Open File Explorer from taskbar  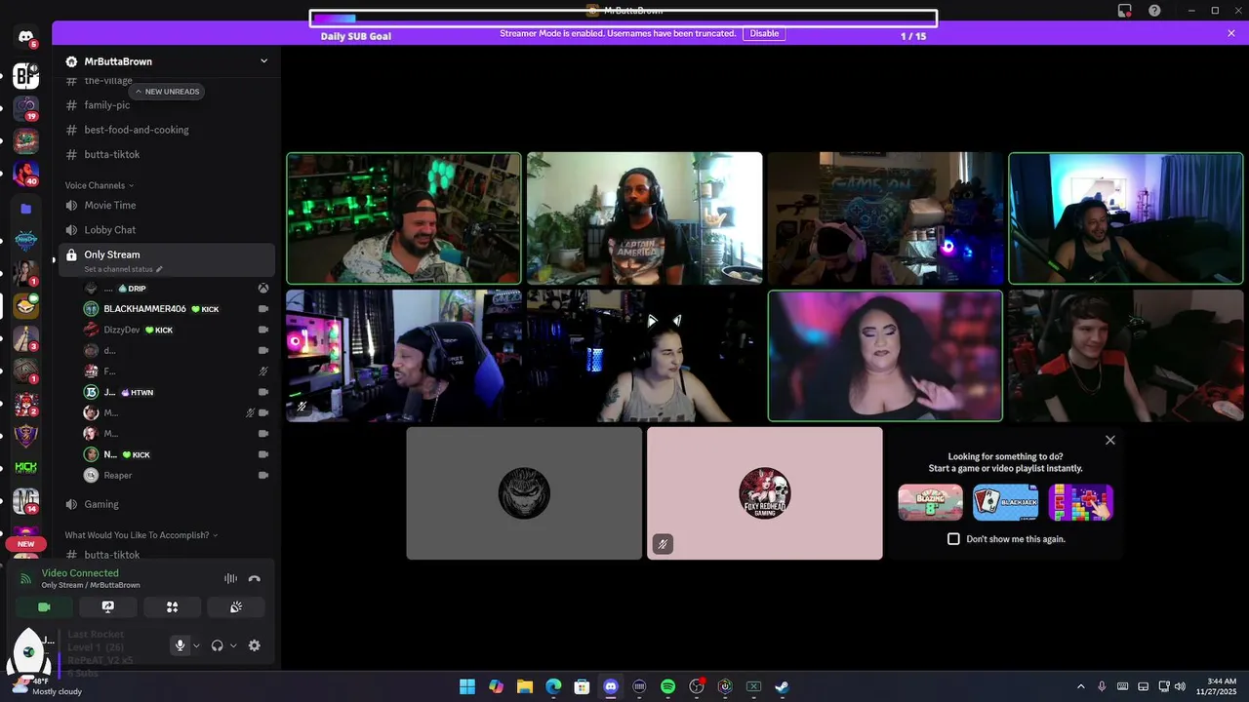coord(524,686)
